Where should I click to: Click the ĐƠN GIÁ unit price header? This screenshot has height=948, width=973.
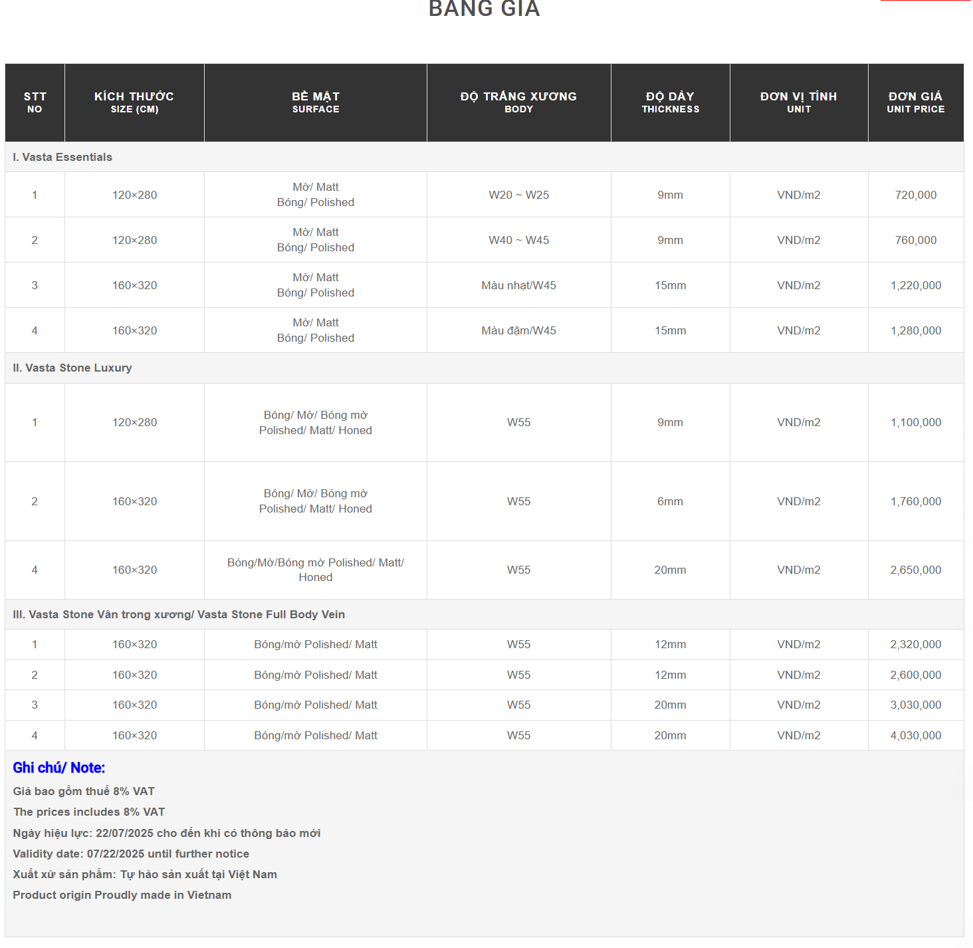[x=915, y=102]
